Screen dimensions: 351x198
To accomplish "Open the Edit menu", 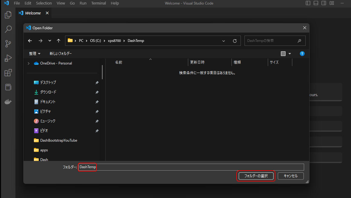I will pyautogui.click(x=28, y=3).
